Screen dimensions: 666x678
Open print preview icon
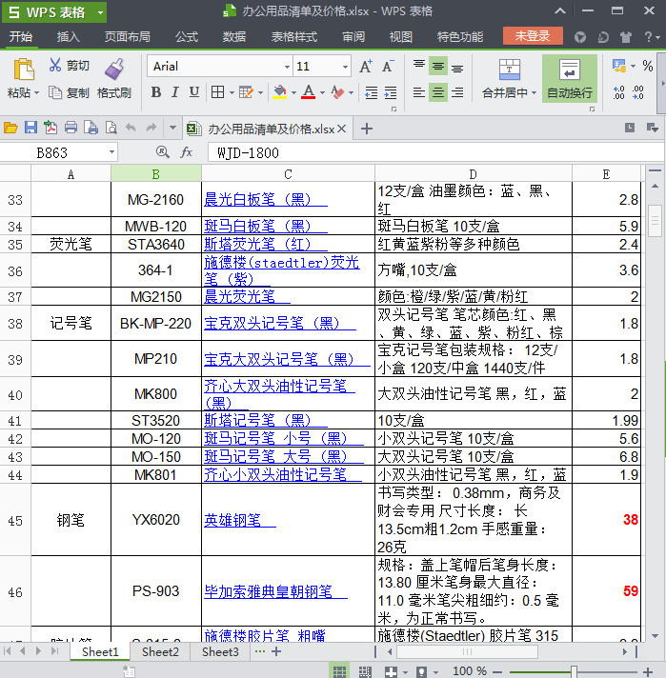111,128
